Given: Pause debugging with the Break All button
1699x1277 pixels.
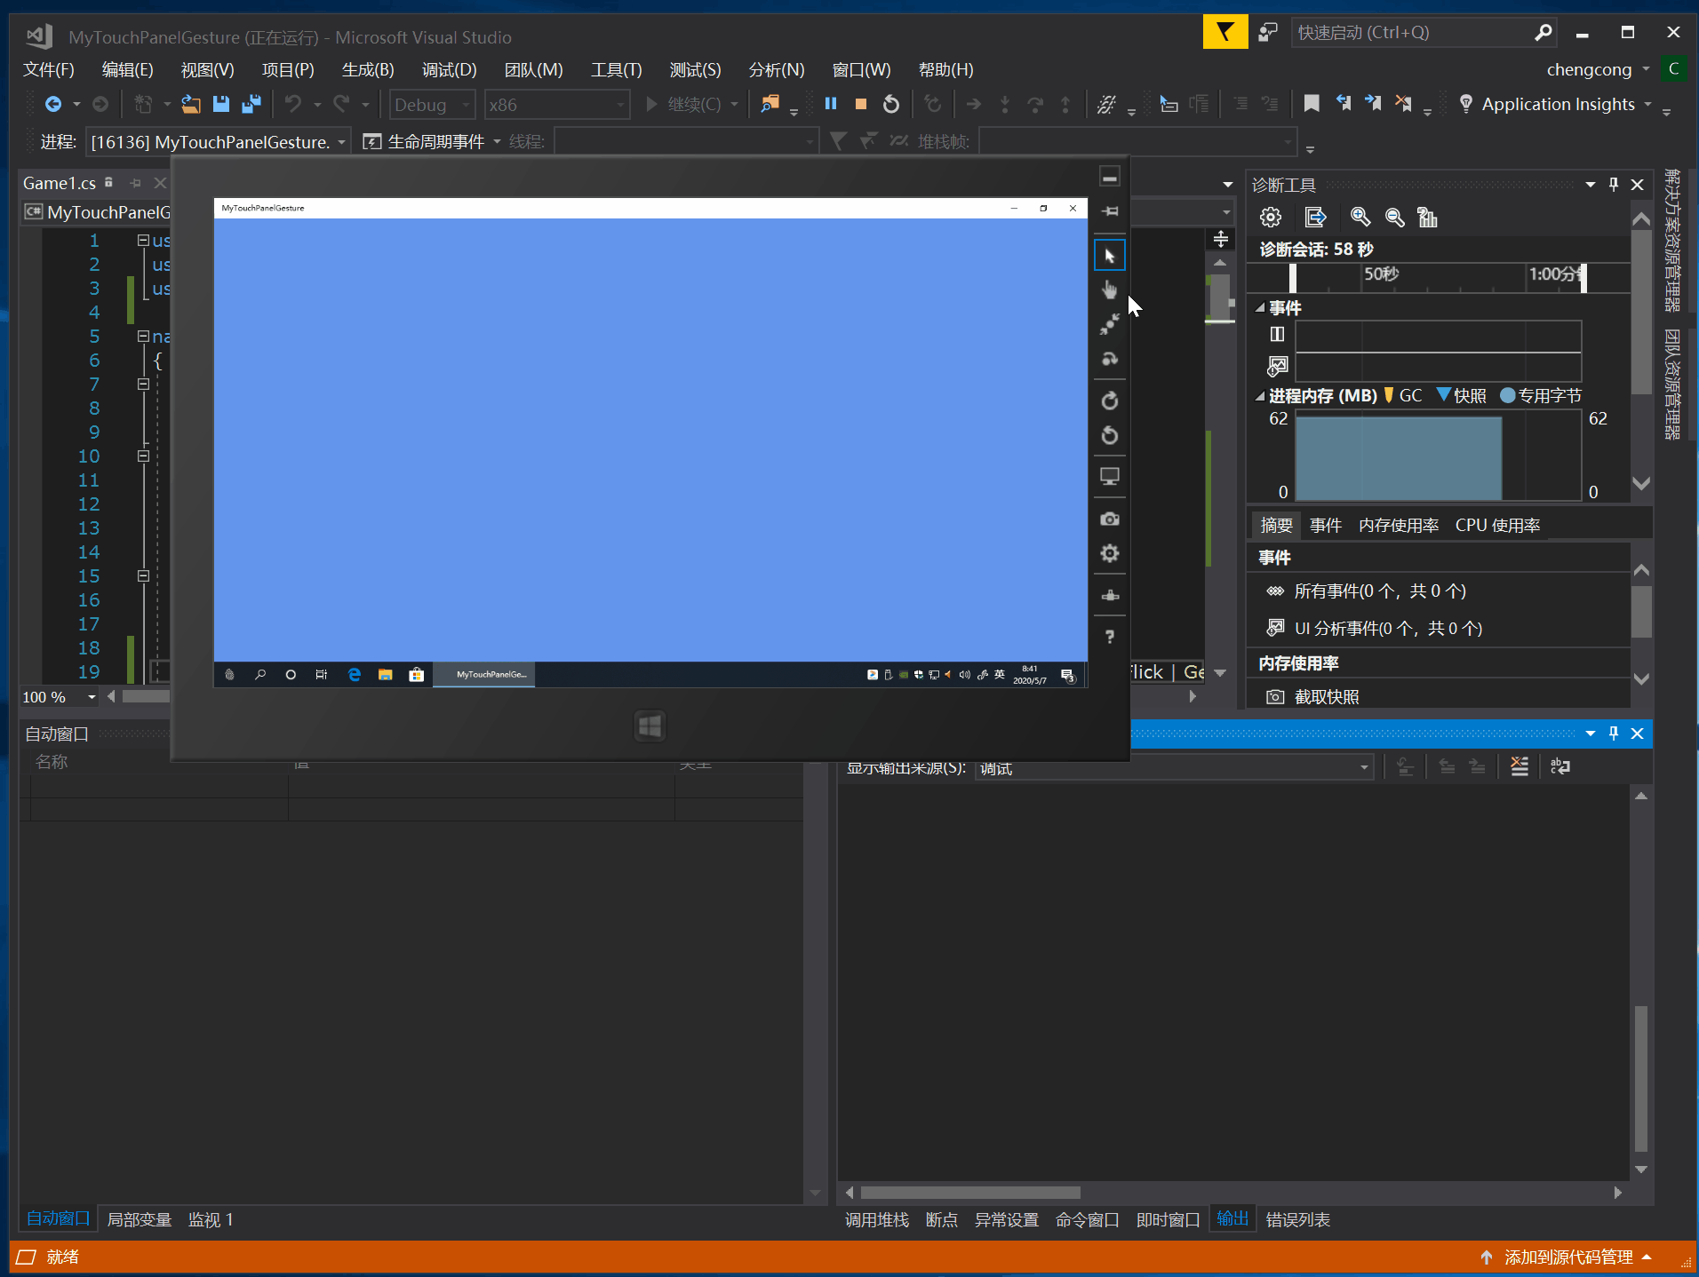Looking at the screenshot, I should click(831, 104).
